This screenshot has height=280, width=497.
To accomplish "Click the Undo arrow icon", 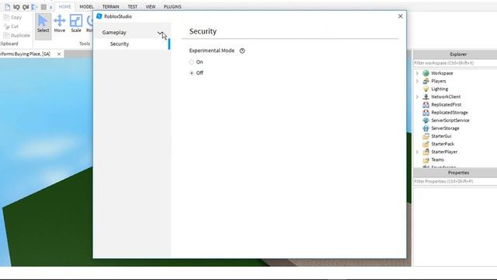I will coord(16,7).
